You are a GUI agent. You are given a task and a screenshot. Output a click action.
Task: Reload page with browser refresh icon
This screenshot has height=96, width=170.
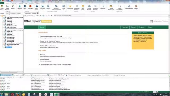(x=35, y=15)
